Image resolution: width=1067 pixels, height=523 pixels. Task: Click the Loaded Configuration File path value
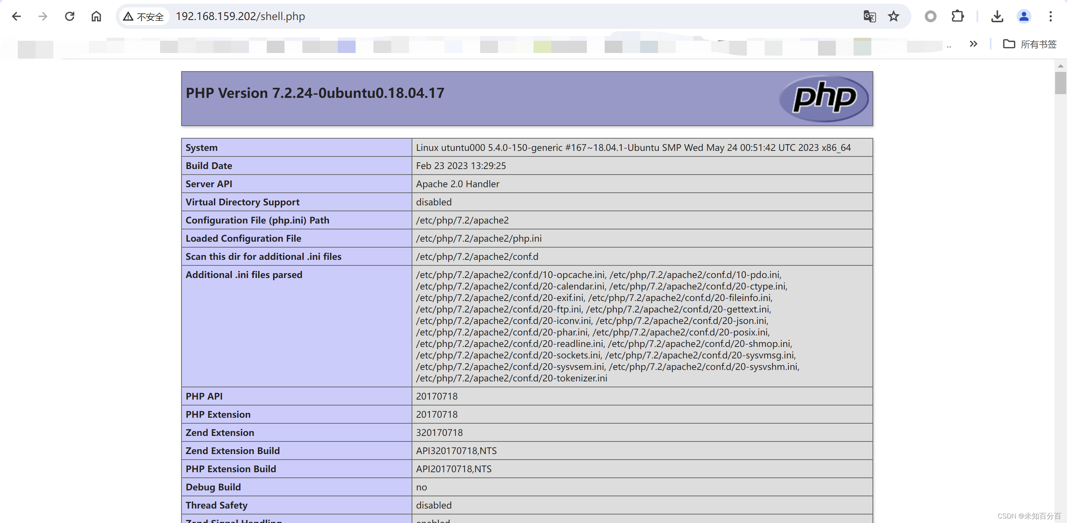(x=478, y=238)
